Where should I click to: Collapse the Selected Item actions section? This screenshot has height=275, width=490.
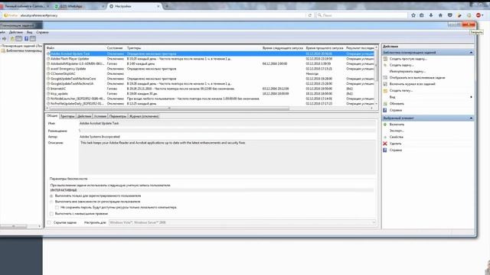[x=471, y=118]
